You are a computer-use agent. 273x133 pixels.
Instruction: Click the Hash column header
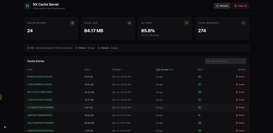point(30,70)
